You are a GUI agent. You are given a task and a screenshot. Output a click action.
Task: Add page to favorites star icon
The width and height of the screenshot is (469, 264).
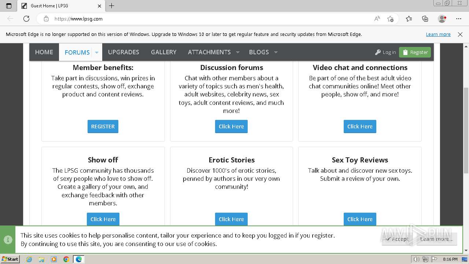click(390, 19)
